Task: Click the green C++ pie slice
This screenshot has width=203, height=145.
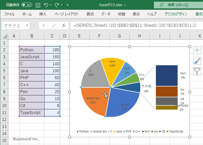Action: click(x=133, y=80)
